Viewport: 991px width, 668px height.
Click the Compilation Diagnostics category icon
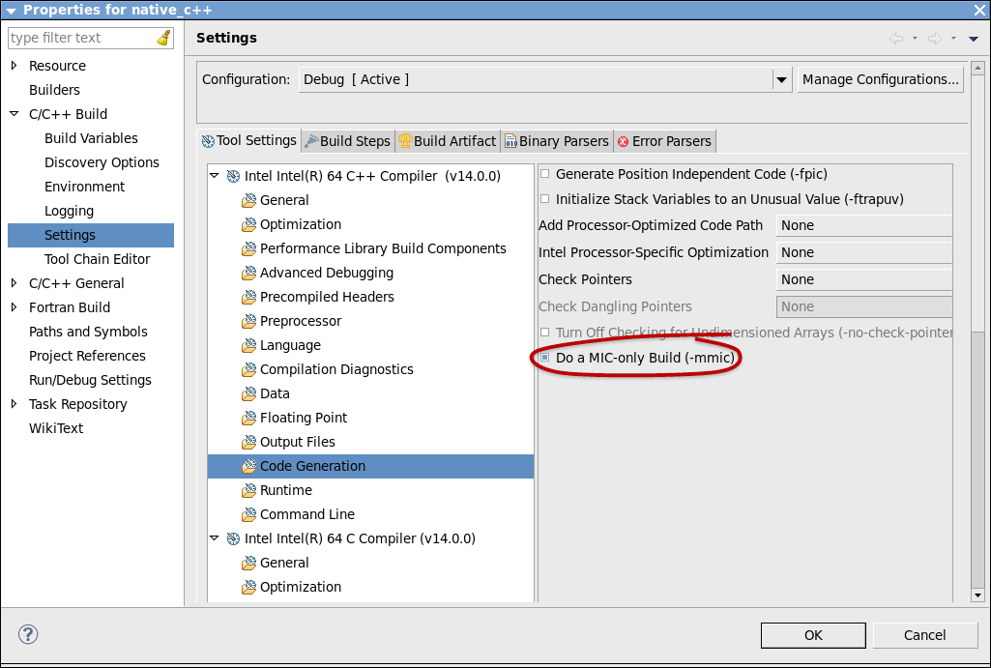pos(248,370)
